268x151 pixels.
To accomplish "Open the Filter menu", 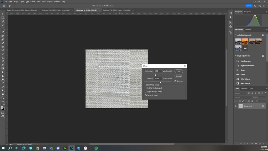I will (x=38, y=2).
